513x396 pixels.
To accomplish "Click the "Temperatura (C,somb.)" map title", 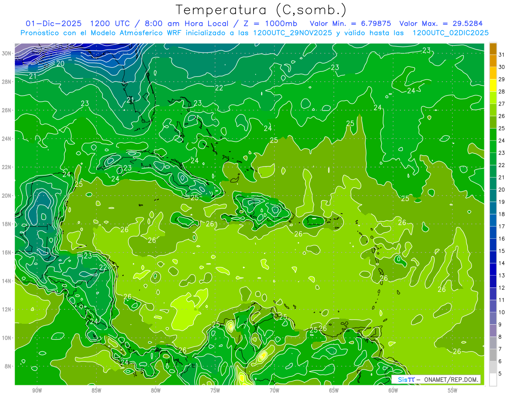I will tap(261, 10).
